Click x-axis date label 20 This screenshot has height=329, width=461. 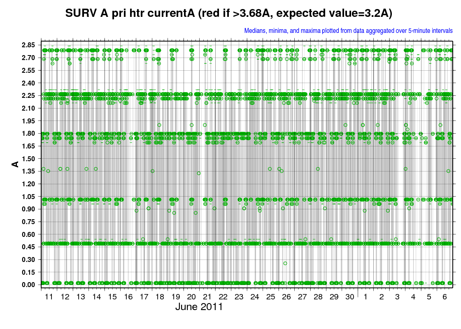[x=191, y=297]
